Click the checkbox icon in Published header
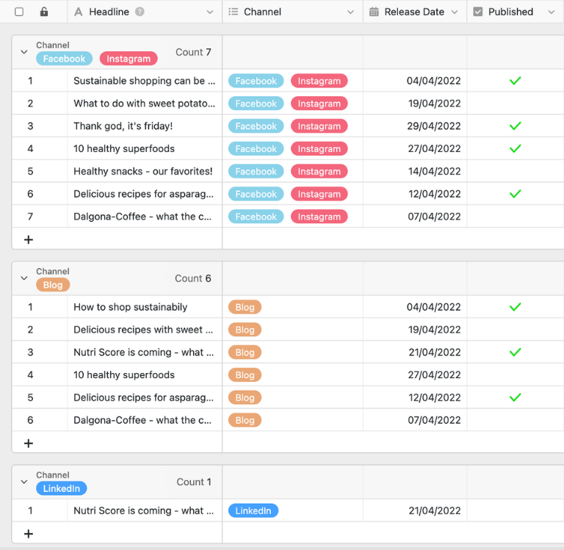This screenshot has height=550, width=564. click(x=478, y=12)
